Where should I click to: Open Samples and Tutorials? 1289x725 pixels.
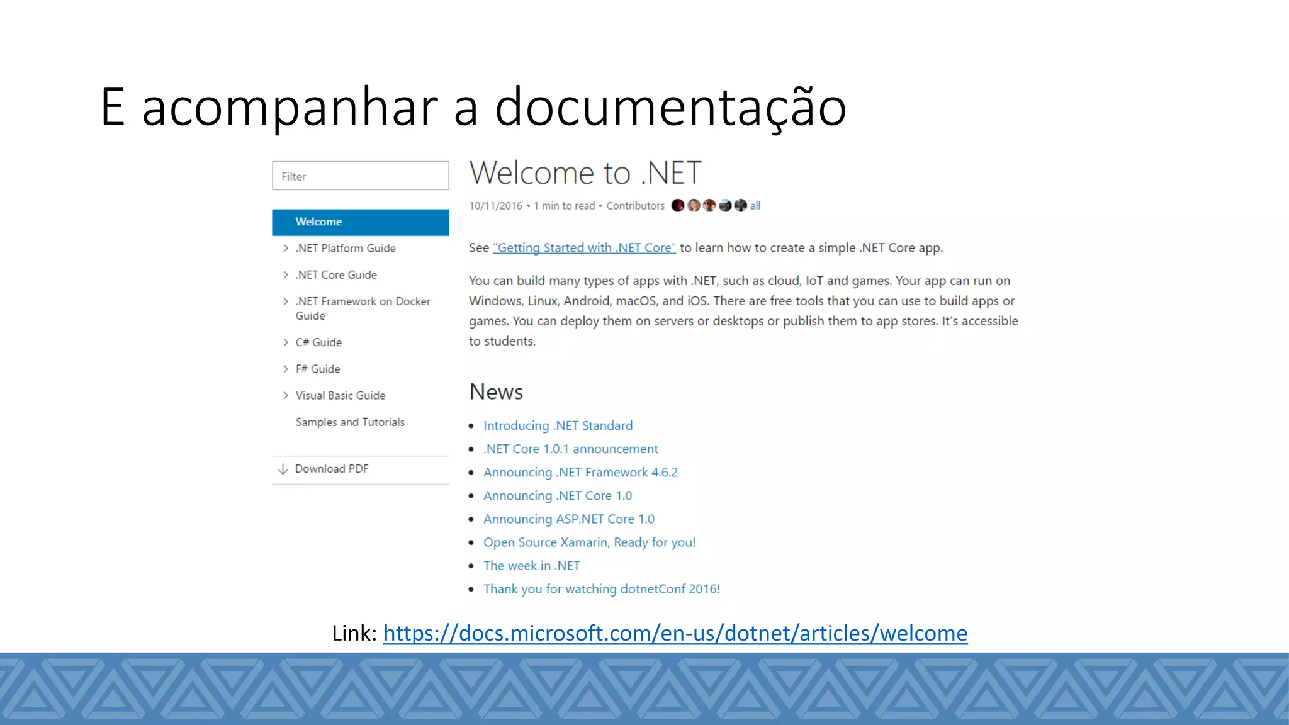coord(350,422)
